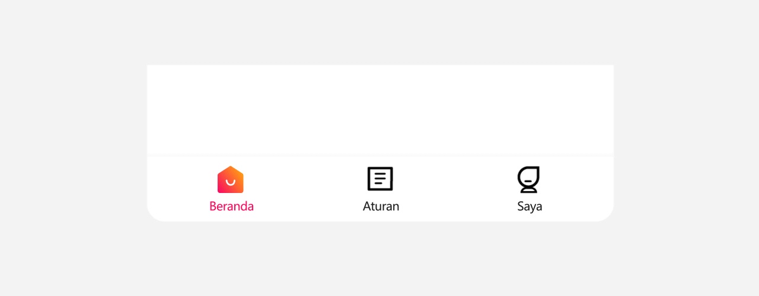Click the smile inside the house icon
The height and width of the screenshot is (296, 759).
coord(231,182)
